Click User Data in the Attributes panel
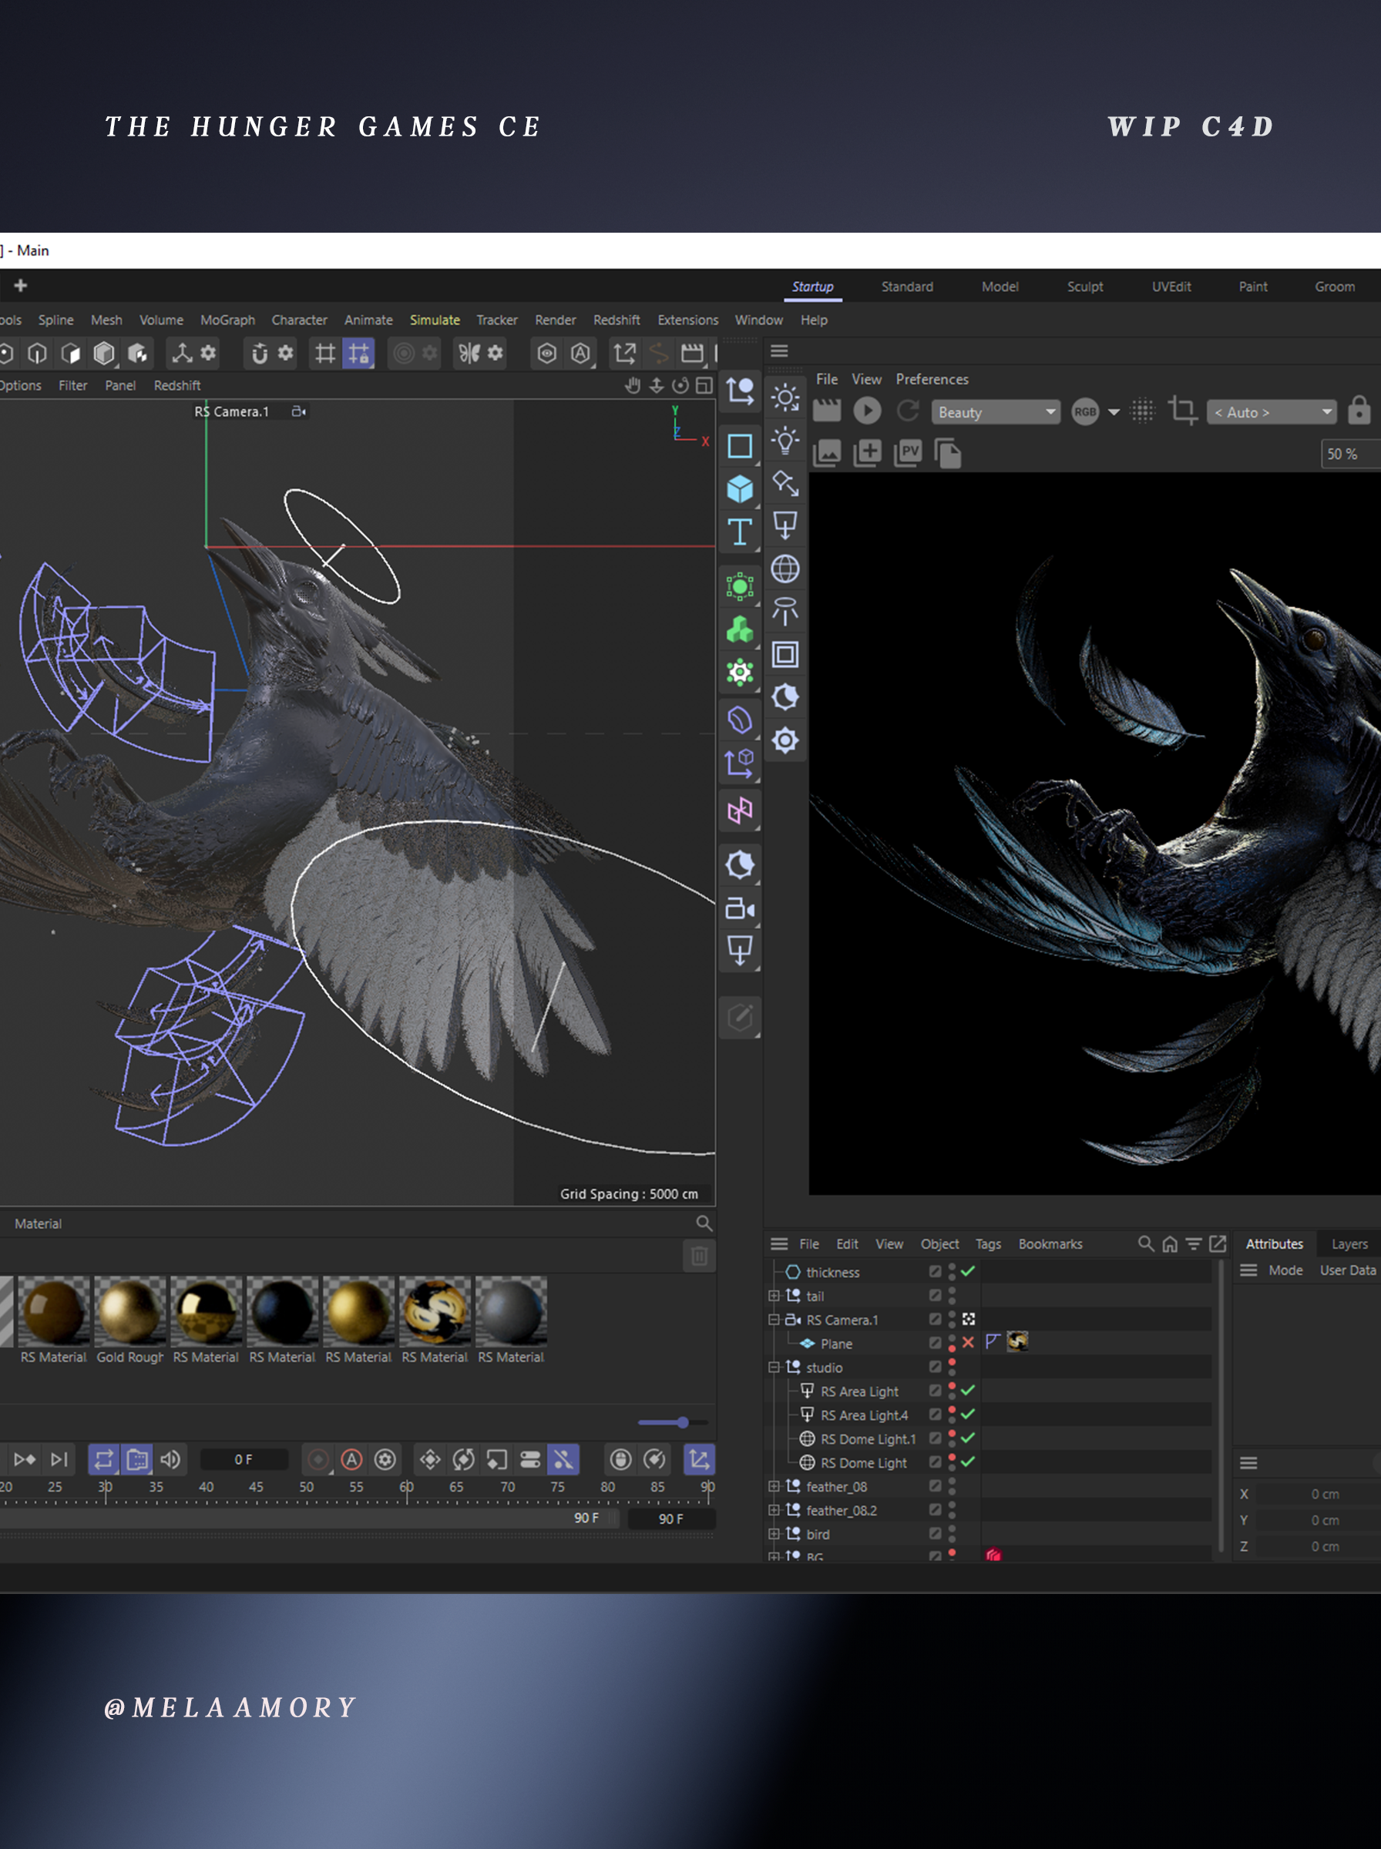The image size is (1381, 1849). point(1348,1270)
